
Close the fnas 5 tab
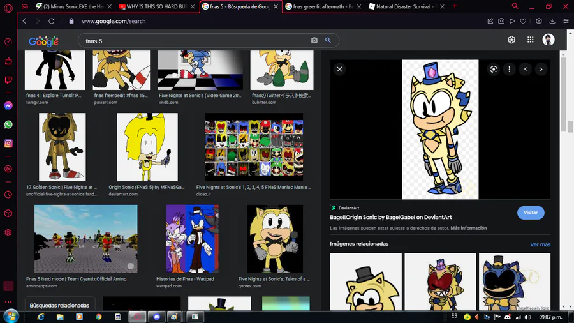point(276,6)
